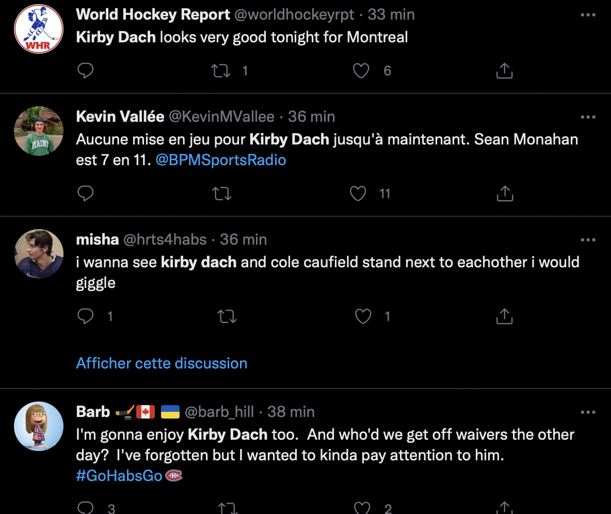Open the Afficher cette discussion link
This screenshot has width=611, height=514.
click(162, 363)
